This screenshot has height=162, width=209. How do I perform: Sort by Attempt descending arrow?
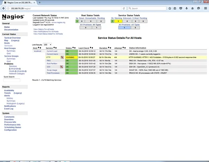coord(125,48)
